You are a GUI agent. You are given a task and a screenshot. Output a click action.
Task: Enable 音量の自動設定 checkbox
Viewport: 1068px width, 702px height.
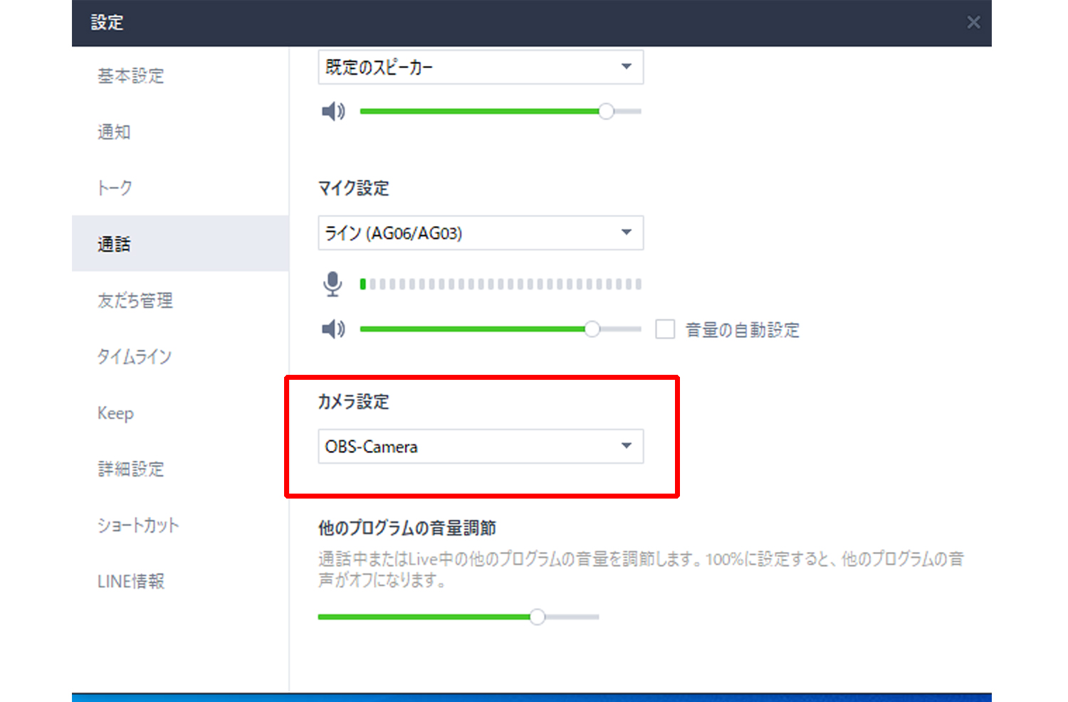point(665,329)
